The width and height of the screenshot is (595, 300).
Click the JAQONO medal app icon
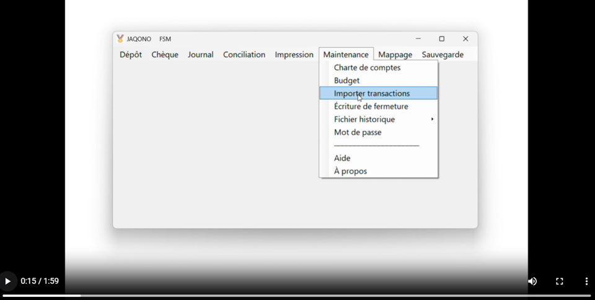coord(120,39)
